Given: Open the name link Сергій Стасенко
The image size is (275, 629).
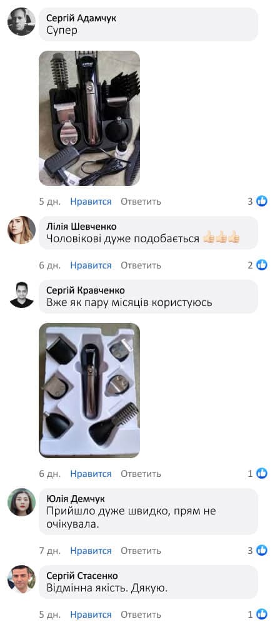Looking at the screenshot, I should pos(82,576).
